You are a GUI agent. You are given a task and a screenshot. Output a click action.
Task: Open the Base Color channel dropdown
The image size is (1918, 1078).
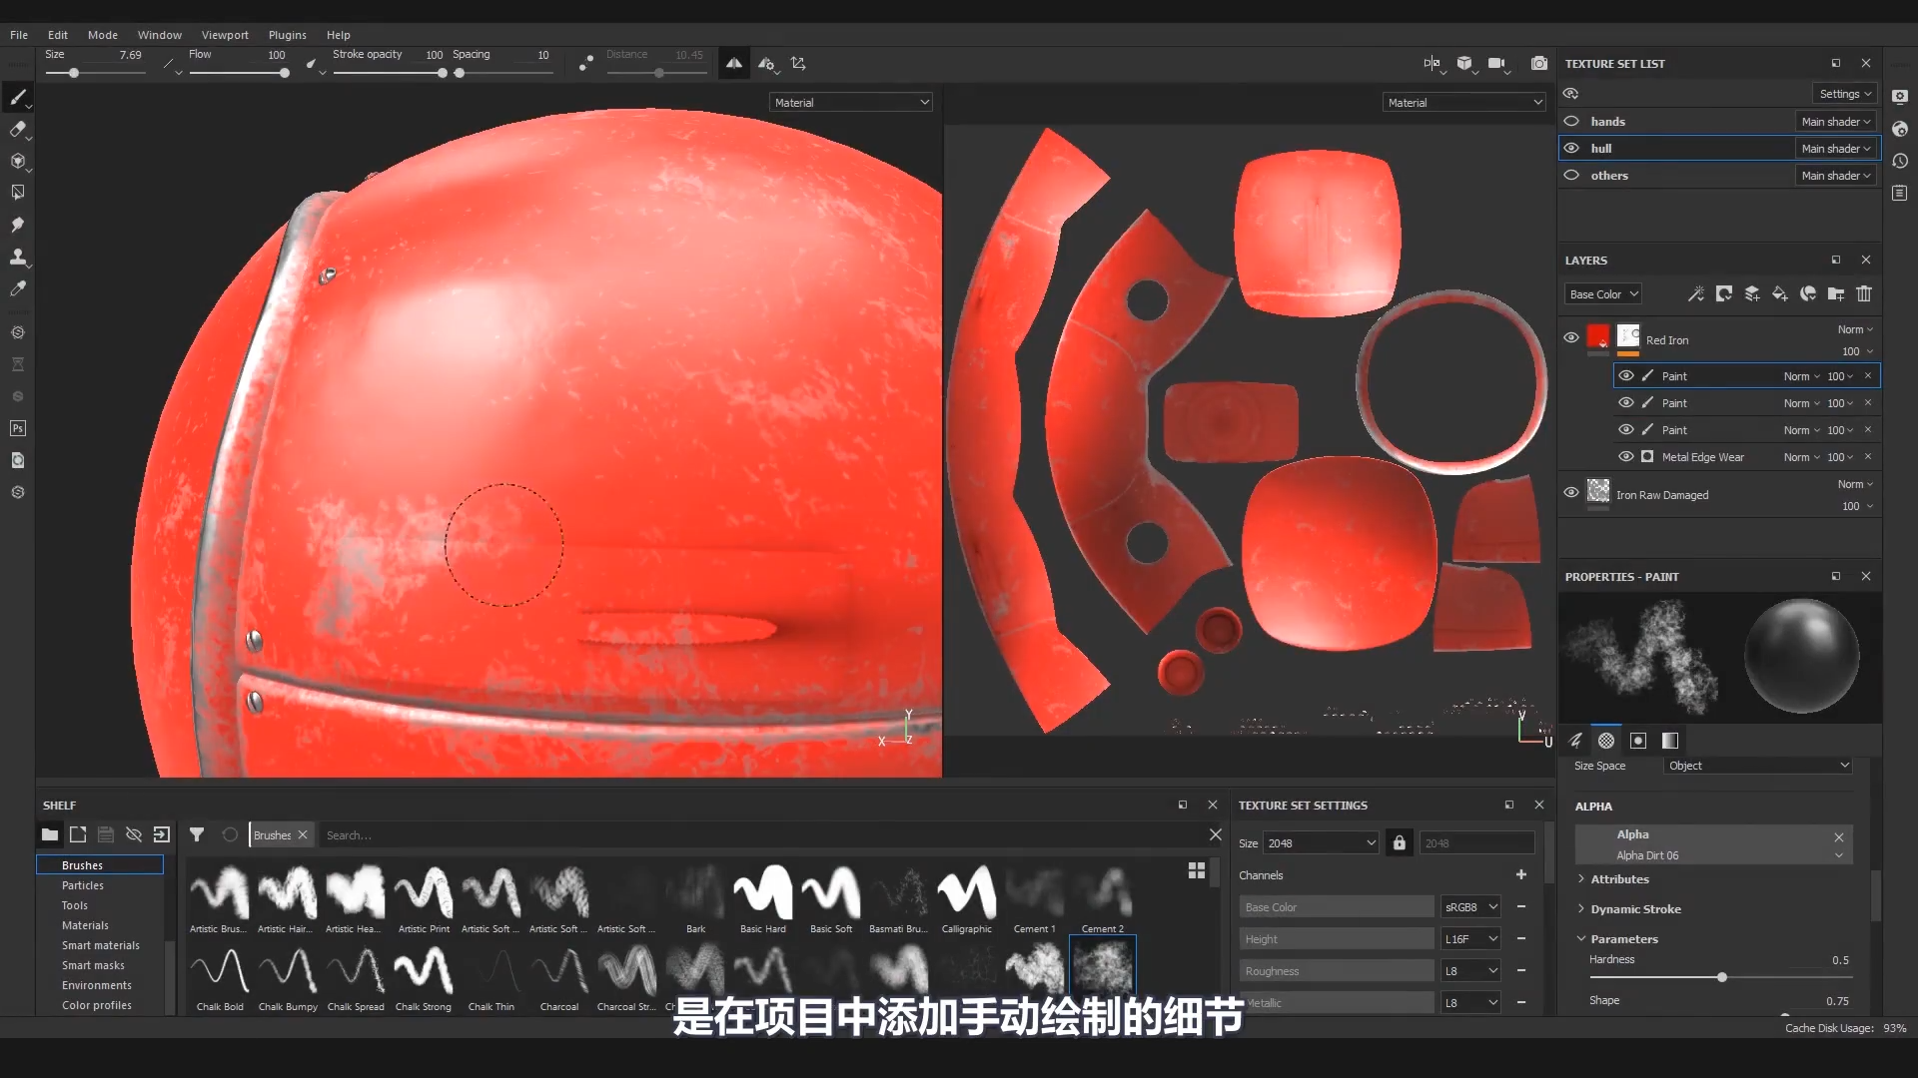[x=1602, y=293]
